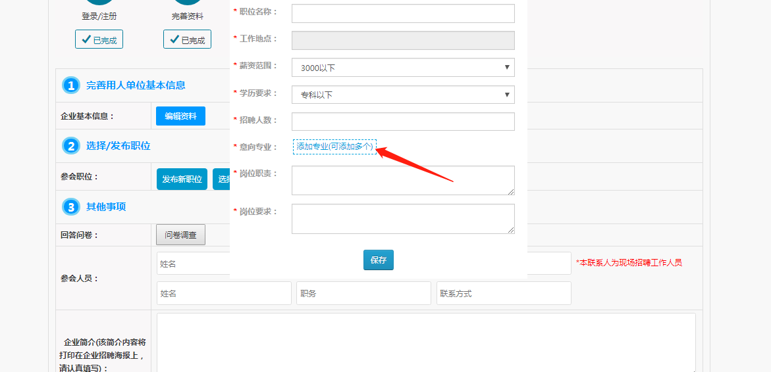Expand the 学历要求 dropdown
Image resolution: width=771 pixels, height=372 pixels.
pos(403,95)
